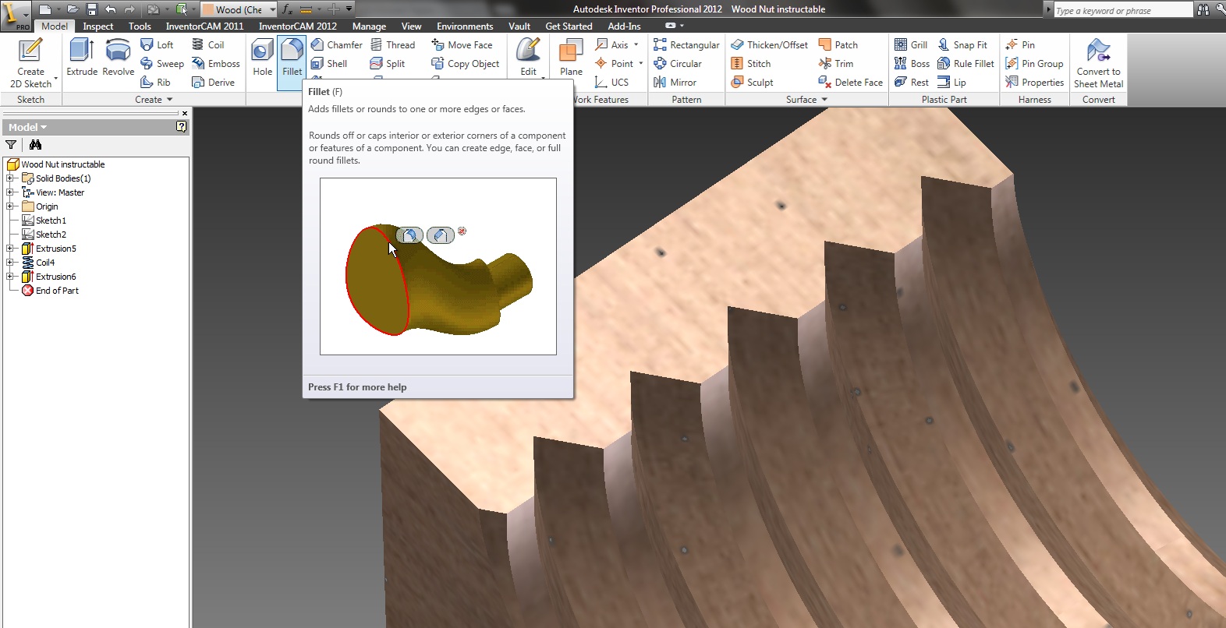Switch to the Inspect ribbon tab

(98, 26)
